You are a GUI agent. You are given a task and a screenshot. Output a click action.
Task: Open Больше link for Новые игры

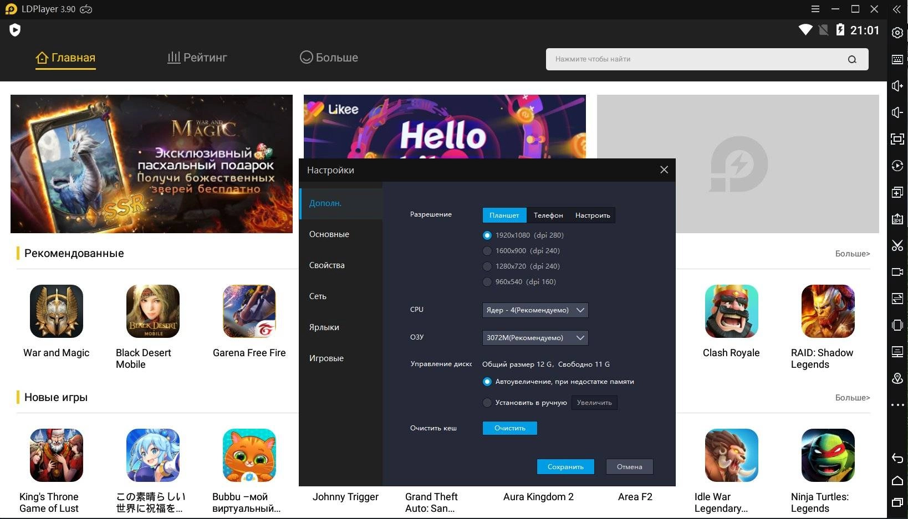853,398
